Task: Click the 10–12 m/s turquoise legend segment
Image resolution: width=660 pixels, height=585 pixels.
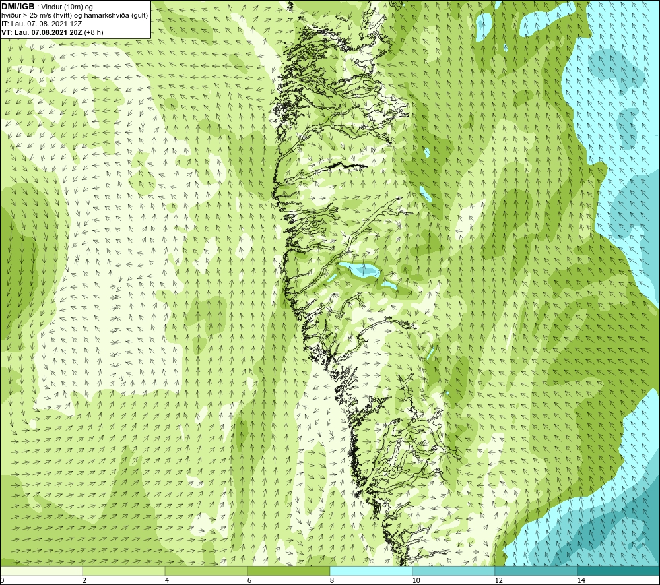Action: coord(454,570)
